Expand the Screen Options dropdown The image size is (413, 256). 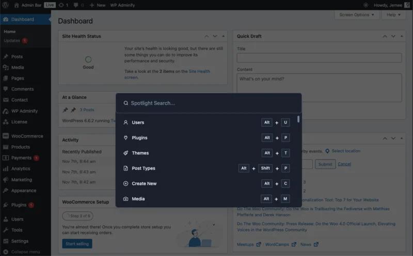tap(357, 15)
